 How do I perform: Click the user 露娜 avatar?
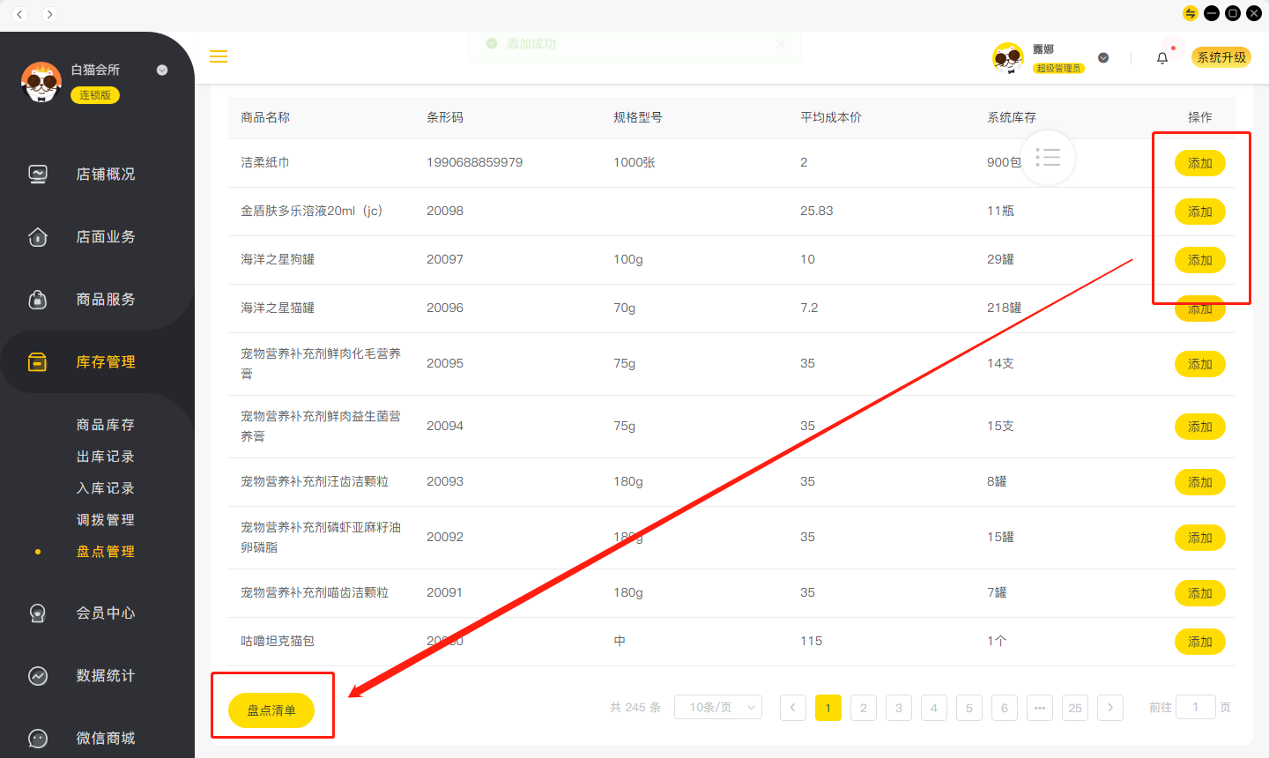1007,58
